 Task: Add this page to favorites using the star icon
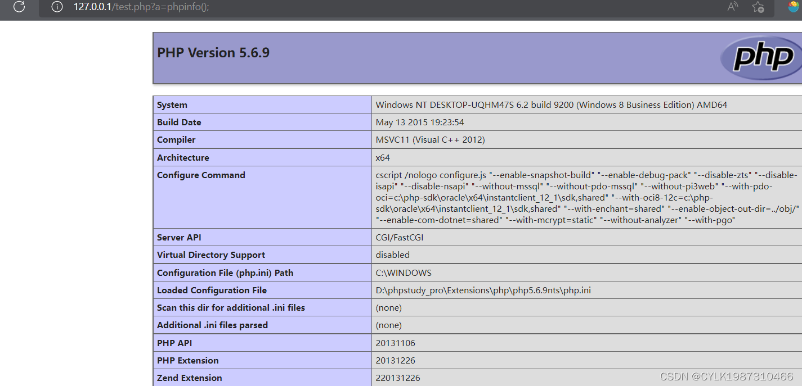(758, 7)
